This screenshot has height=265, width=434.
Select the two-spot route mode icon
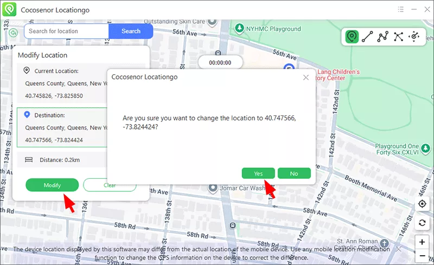(367, 36)
